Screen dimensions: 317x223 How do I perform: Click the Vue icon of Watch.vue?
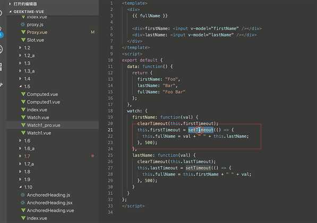23,117
